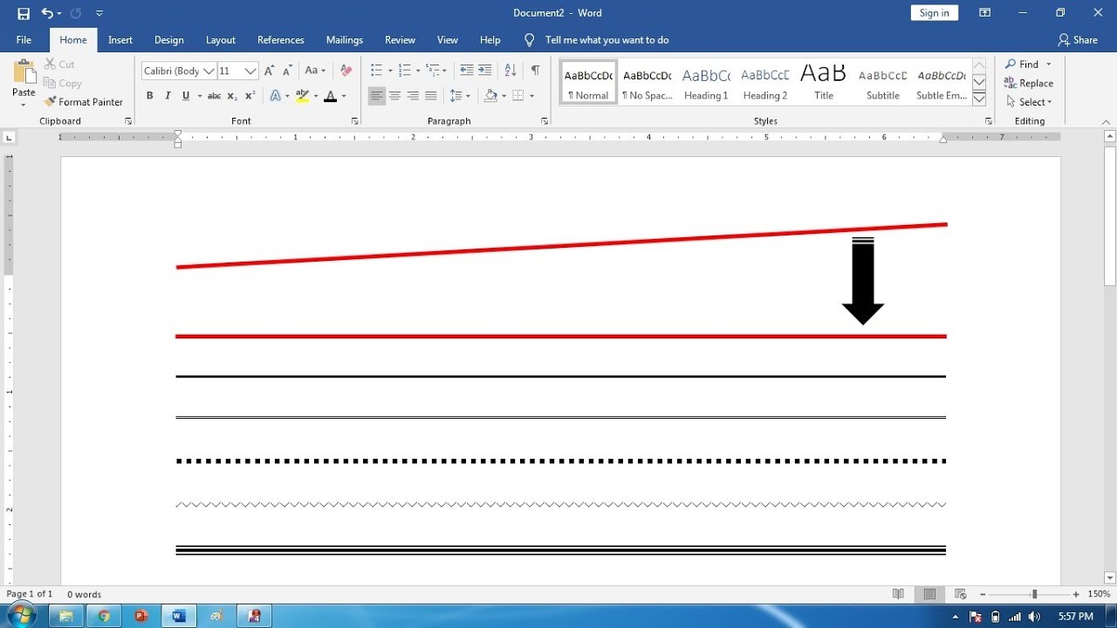This screenshot has width=1117, height=628.
Task: Apply center alignment to the paragraph
Action: pyautogui.click(x=395, y=96)
